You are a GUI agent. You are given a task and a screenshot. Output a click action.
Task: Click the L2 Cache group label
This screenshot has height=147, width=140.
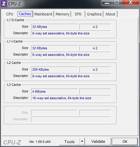[14, 63]
